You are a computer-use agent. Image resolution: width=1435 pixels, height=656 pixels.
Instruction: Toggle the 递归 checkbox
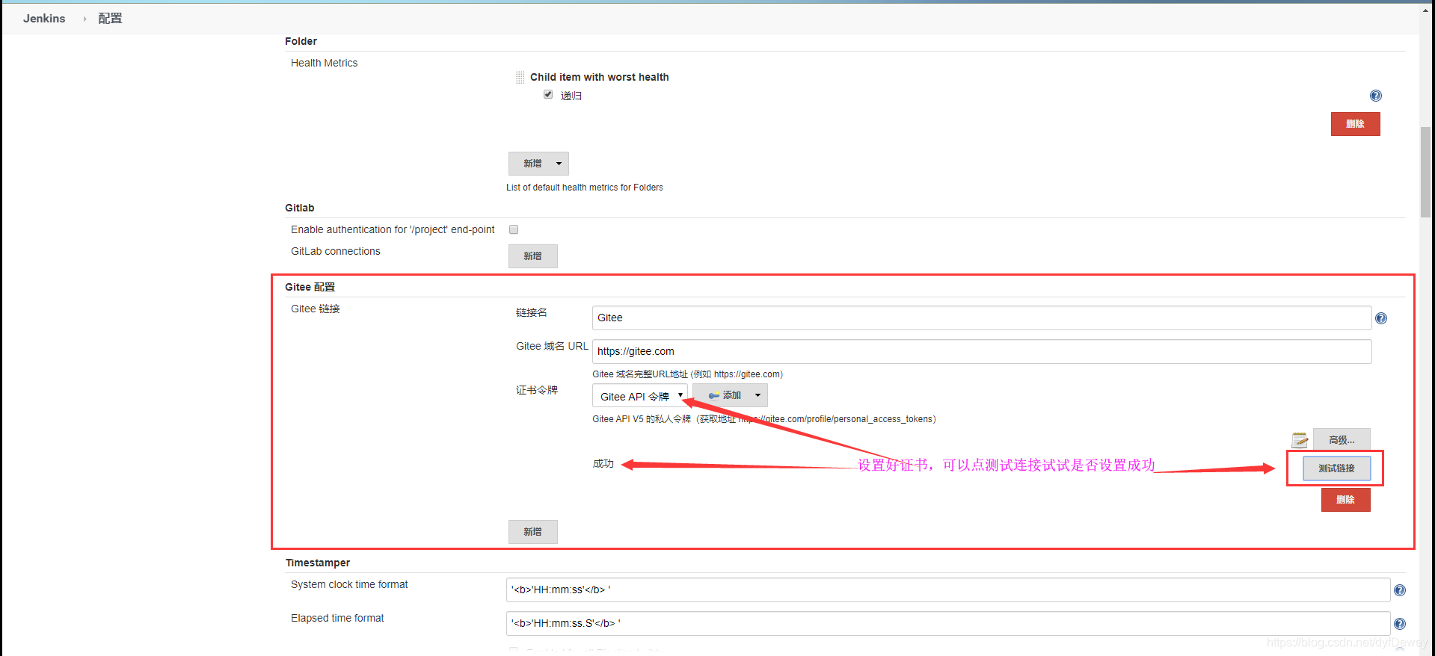[x=548, y=94]
